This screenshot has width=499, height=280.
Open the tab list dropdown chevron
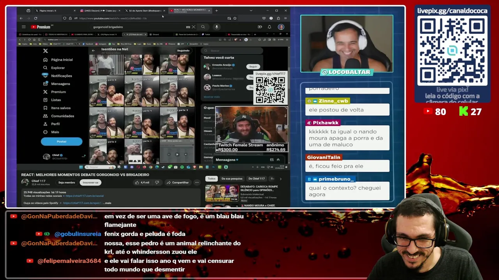(251, 10)
